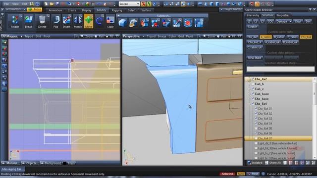Uncheck the Chs_base node checkbox
Screen dimensions: 317x178
pyautogui.click(x=253, y=99)
